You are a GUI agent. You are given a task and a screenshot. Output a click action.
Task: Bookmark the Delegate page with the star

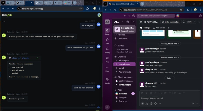tap(81, 9)
